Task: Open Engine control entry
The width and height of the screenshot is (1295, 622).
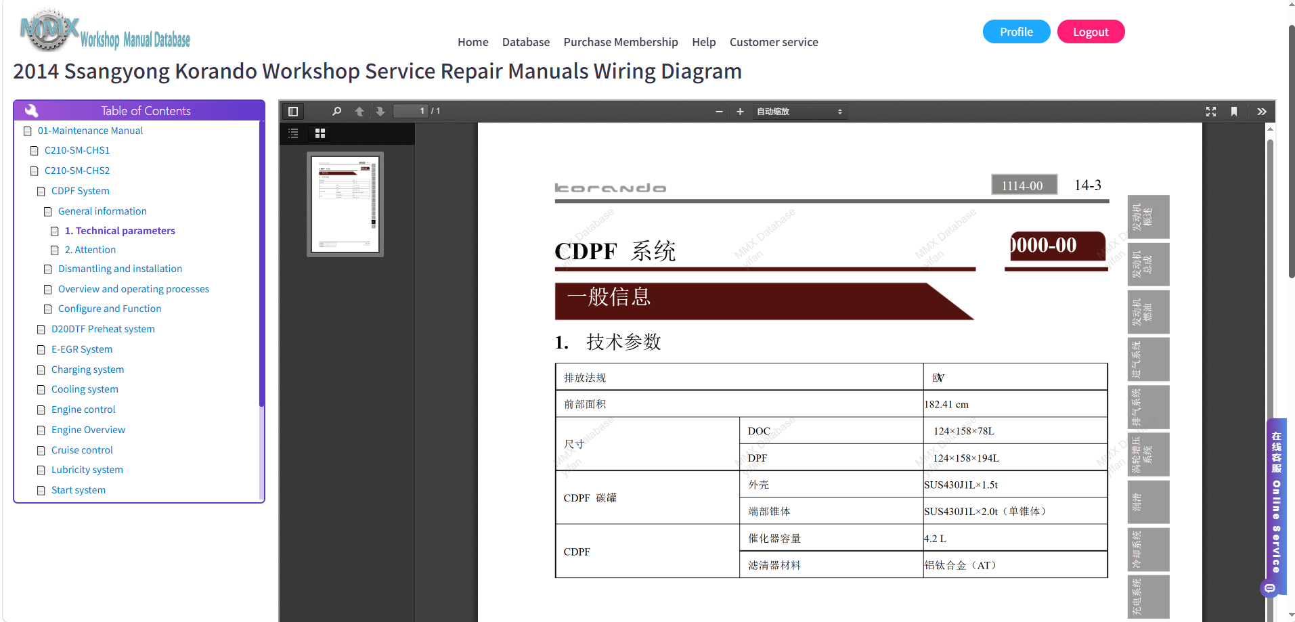Action: pos(83,409)
